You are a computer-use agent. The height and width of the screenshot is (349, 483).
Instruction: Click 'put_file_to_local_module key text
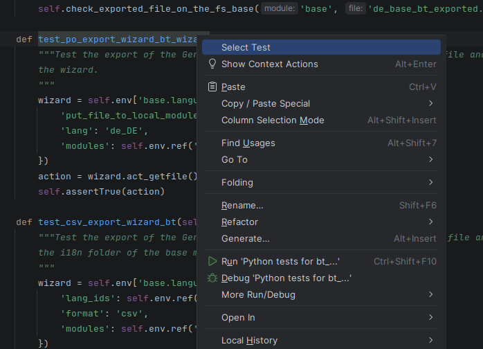click(129, 116)
